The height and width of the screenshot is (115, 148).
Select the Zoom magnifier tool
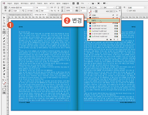(4, 77)
